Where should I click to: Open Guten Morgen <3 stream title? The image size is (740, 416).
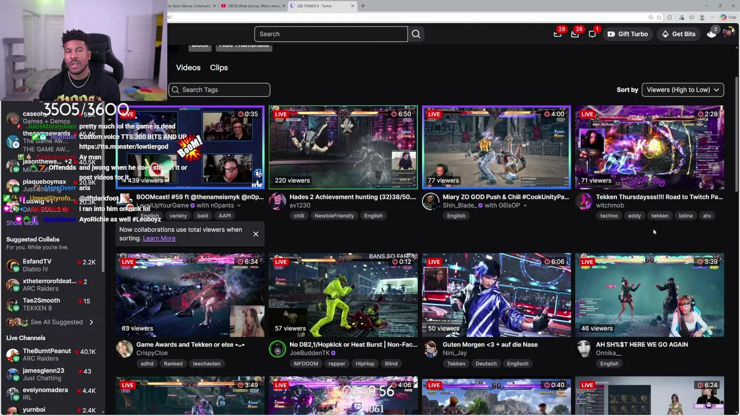(x=490, y=344)
